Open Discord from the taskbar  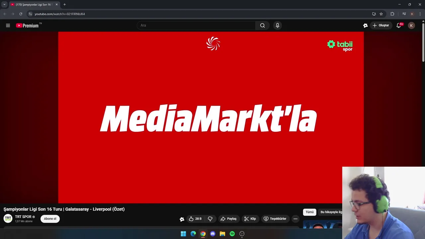coord(213,234)
